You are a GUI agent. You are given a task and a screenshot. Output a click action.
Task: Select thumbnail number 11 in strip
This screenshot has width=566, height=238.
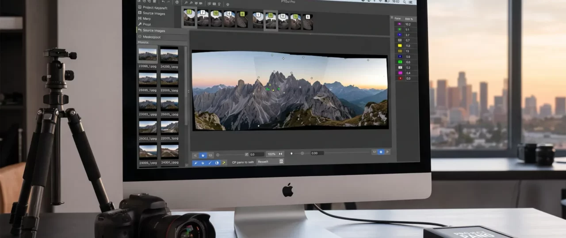click(x=283, y=21)
